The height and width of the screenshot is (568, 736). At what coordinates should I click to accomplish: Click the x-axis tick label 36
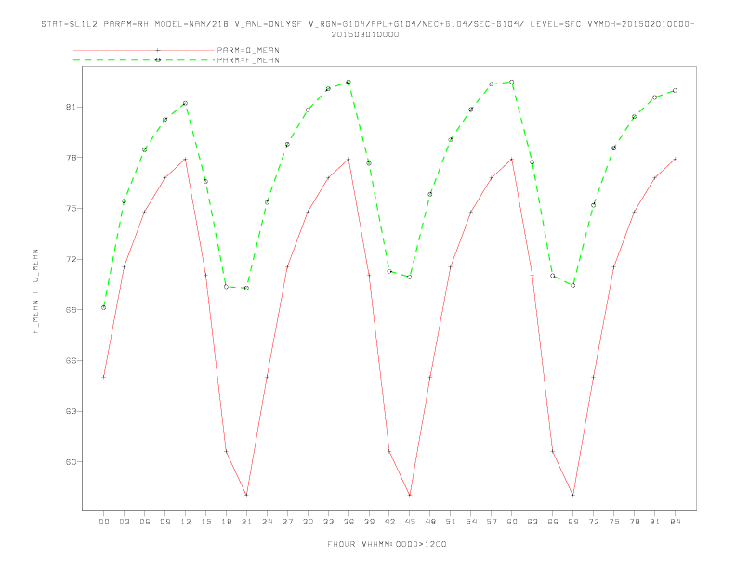click(348, 522)
